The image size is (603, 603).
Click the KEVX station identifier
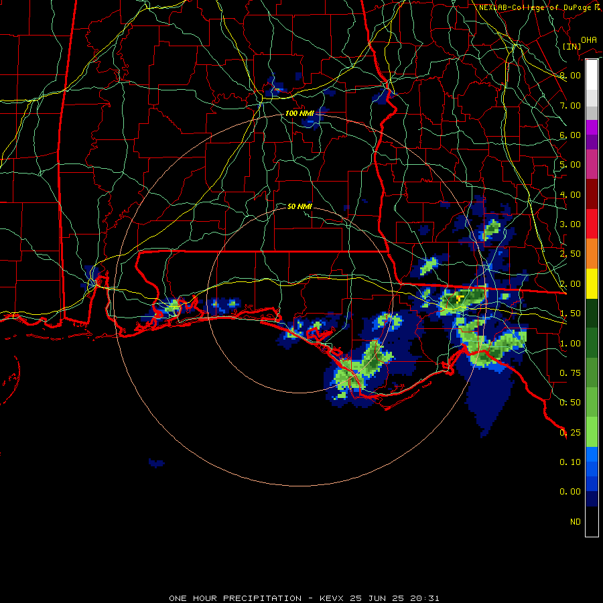click(x=333, y=598)
